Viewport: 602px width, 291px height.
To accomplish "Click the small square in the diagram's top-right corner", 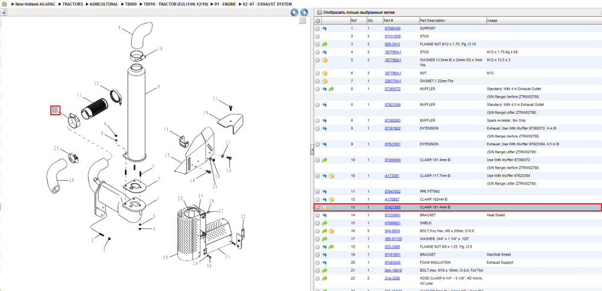I will pos(303,20).
